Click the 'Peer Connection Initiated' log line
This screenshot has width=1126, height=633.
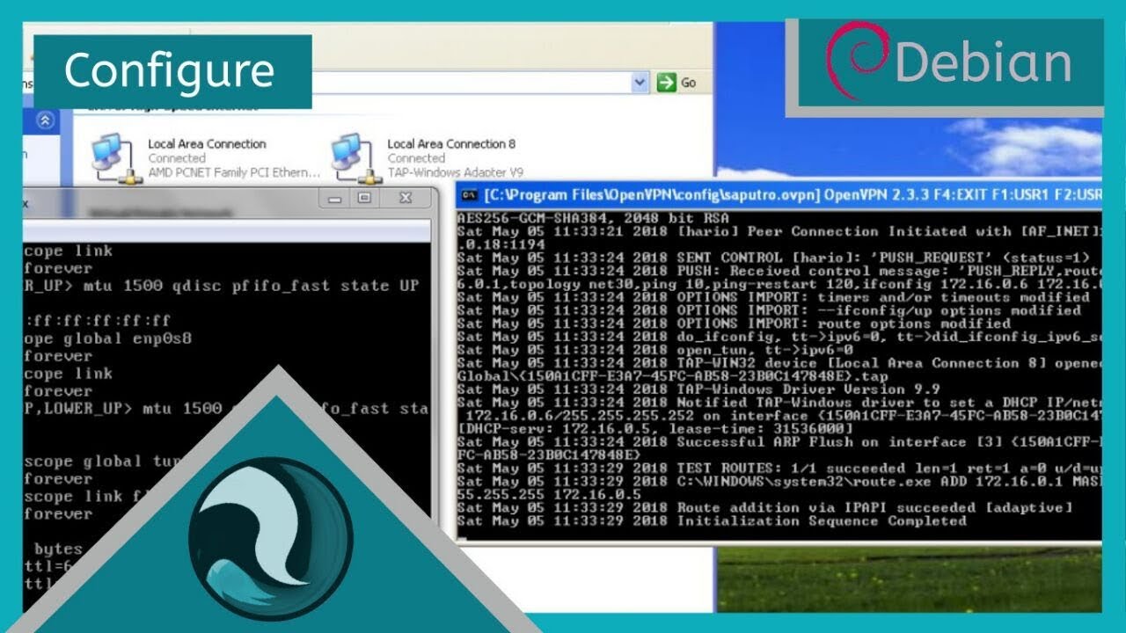[779, 231]
